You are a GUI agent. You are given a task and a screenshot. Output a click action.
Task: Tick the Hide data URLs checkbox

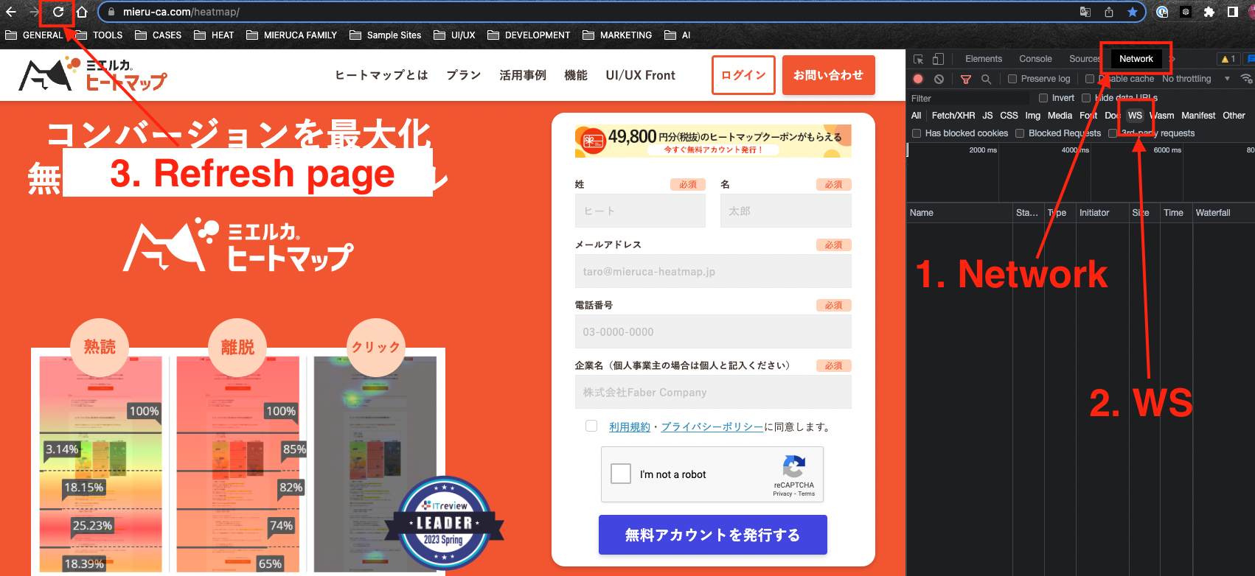tap(1086, 98)
